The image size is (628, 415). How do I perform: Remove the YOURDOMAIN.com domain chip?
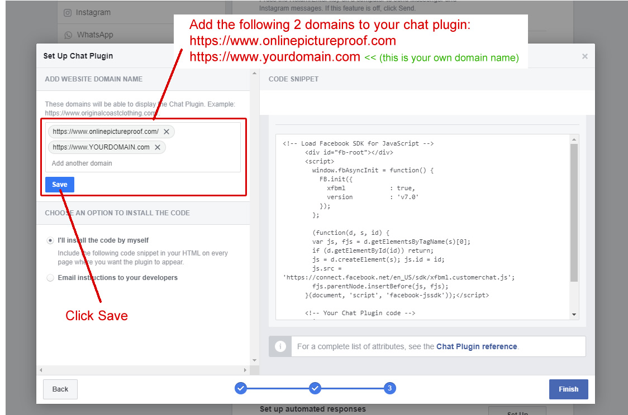pyautogui.click(x=158, y=147)
